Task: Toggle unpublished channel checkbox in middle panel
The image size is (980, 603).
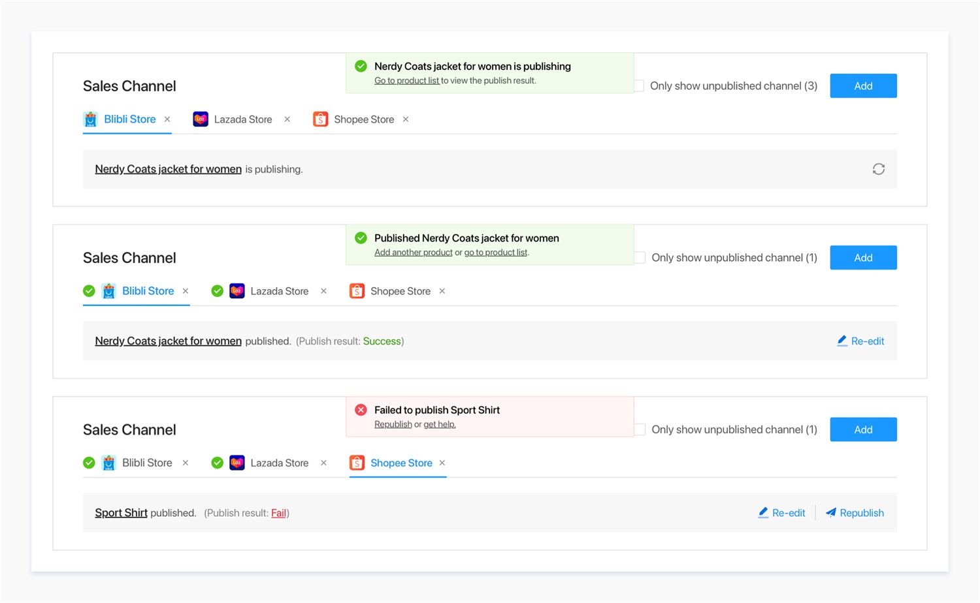Action: [x=640, y=258]
